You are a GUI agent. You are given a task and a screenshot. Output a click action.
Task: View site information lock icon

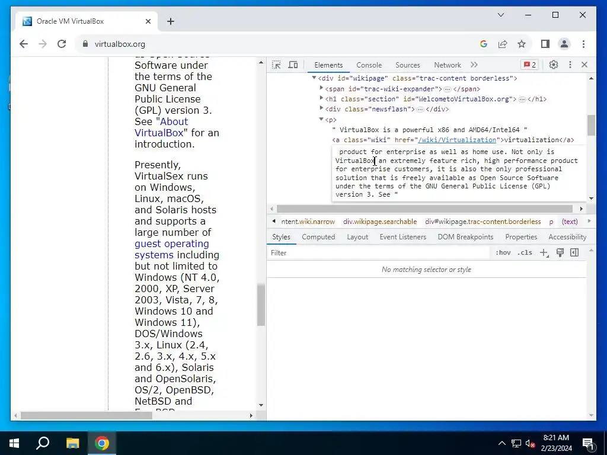click(85, 44)
